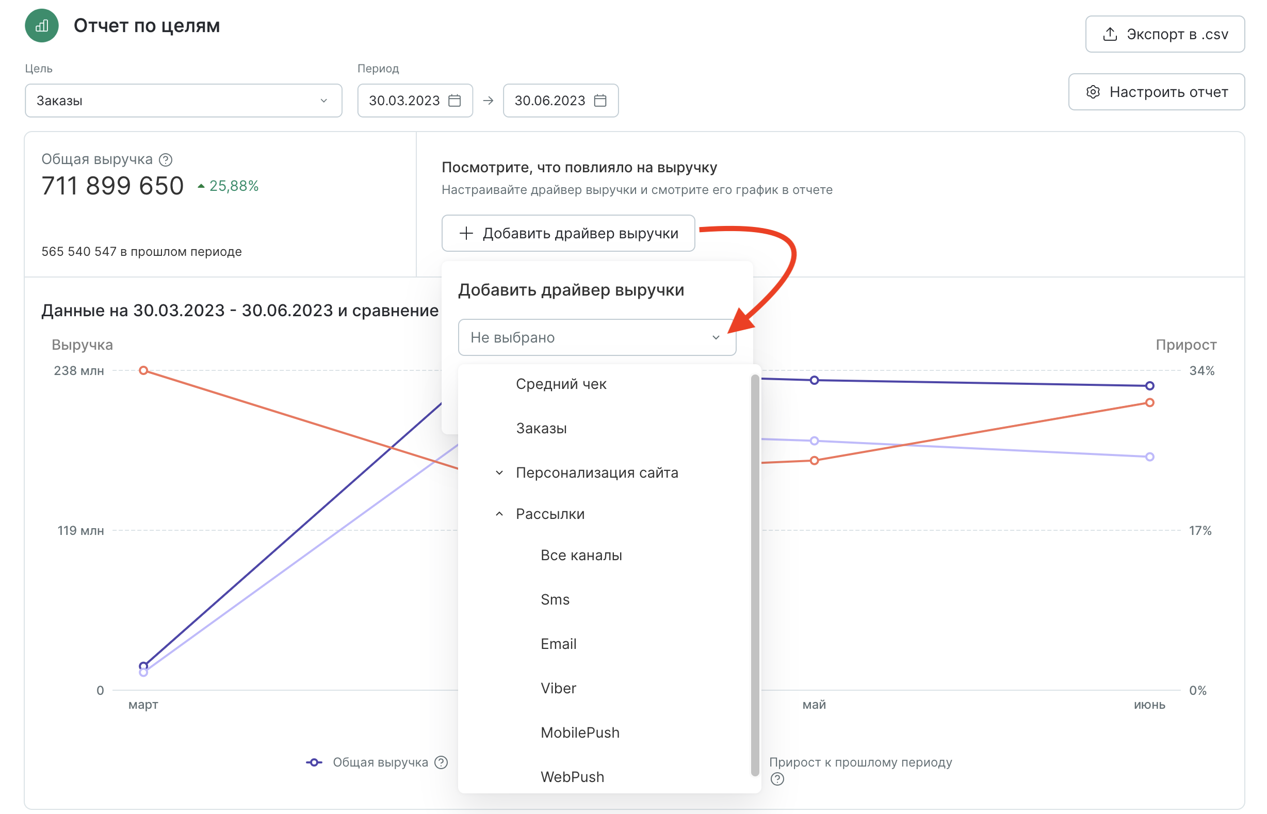Screen dimensions: 1267x814
Task: Choose Sms channel in the list
Action: coord(555,600)
